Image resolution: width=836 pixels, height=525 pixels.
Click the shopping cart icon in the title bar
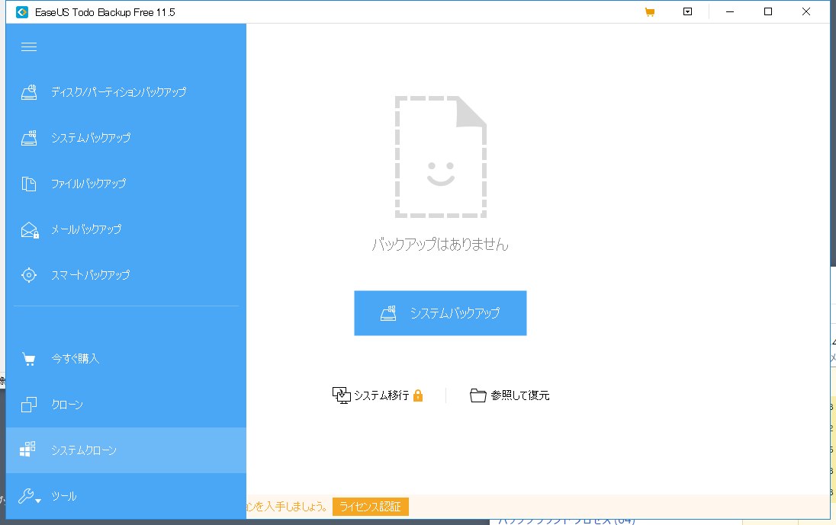pos(649,11)
